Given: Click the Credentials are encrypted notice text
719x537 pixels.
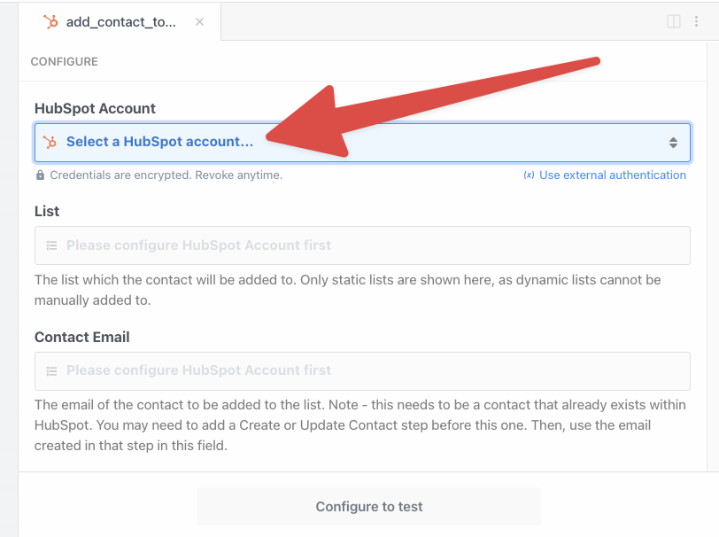Looking at the screenshot, I should (166, 175).
